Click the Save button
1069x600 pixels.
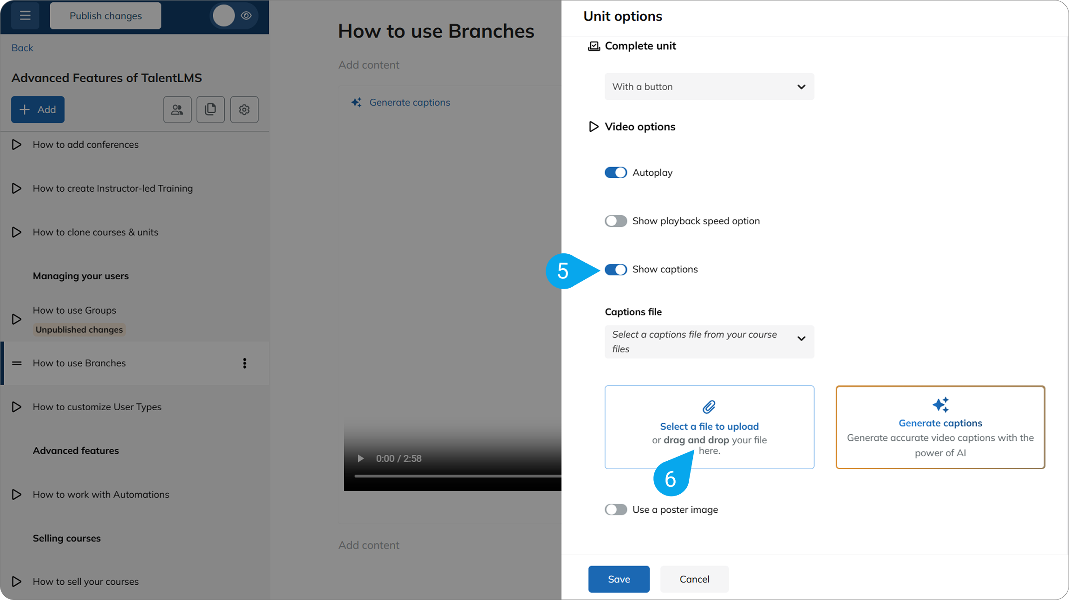(x=619, y=579)
